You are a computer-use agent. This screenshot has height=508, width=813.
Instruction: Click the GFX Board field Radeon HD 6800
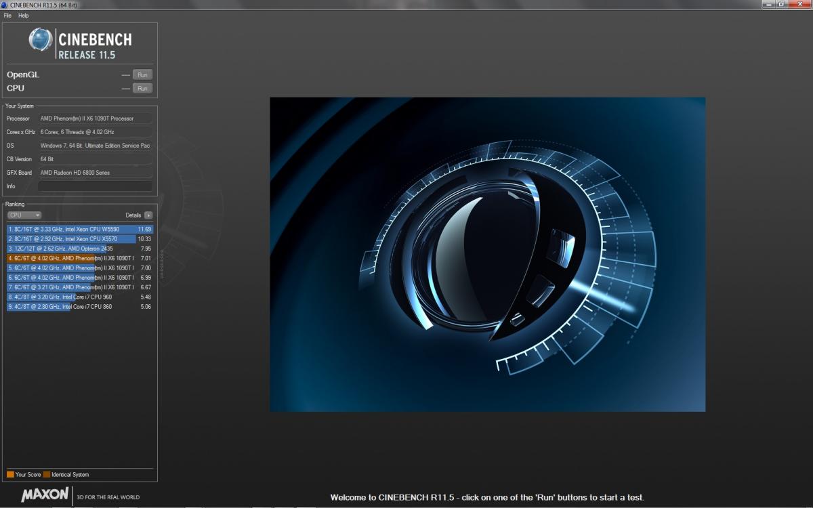(95, 173)
